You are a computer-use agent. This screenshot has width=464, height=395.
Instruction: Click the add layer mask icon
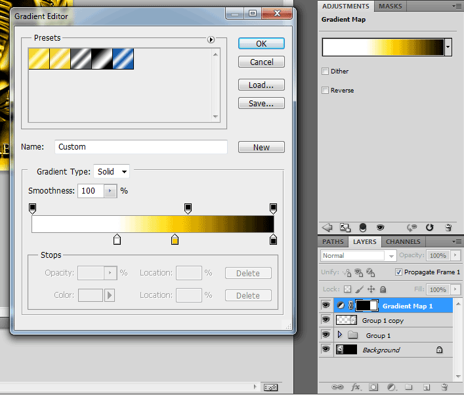click(373, 387)
